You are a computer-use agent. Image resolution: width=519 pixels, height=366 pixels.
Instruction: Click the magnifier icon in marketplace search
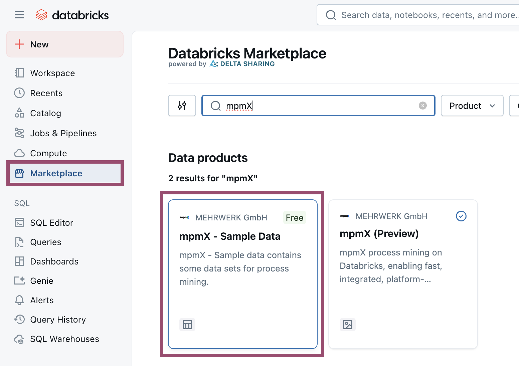click(216, 106)
